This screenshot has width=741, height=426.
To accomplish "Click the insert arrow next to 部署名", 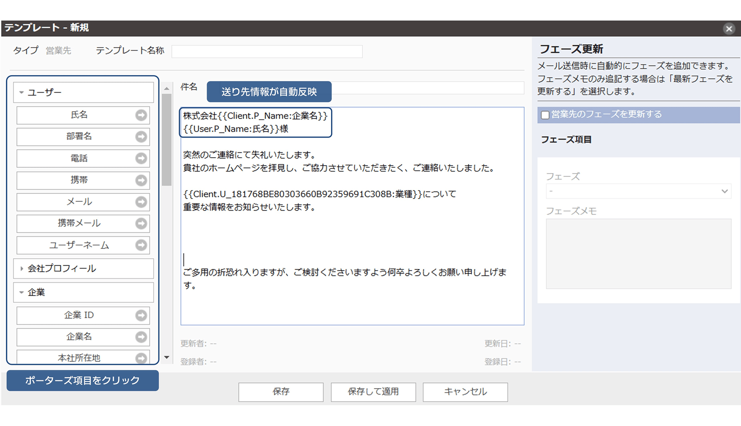I will [x=141, y=136].
